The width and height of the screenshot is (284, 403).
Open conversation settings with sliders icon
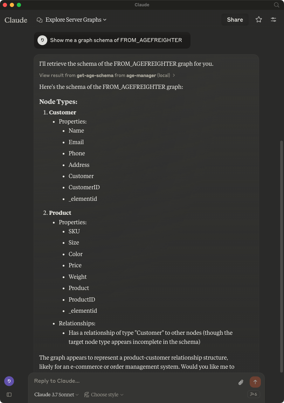pos(273,20)
